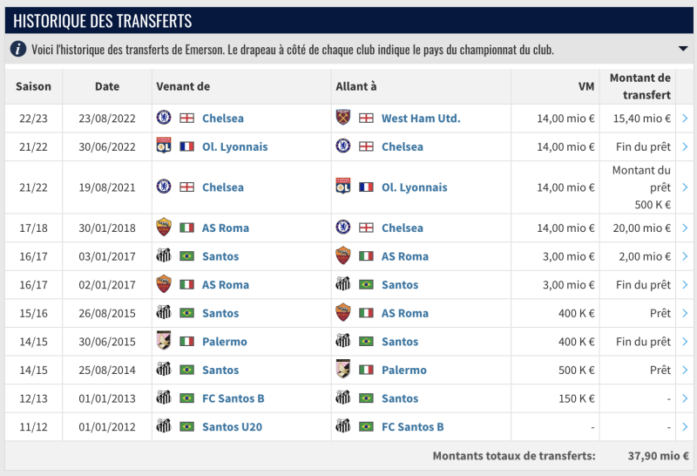
Task: Click the French flag beside Ol. Lyonnais destination
Action: pos(366,187)
